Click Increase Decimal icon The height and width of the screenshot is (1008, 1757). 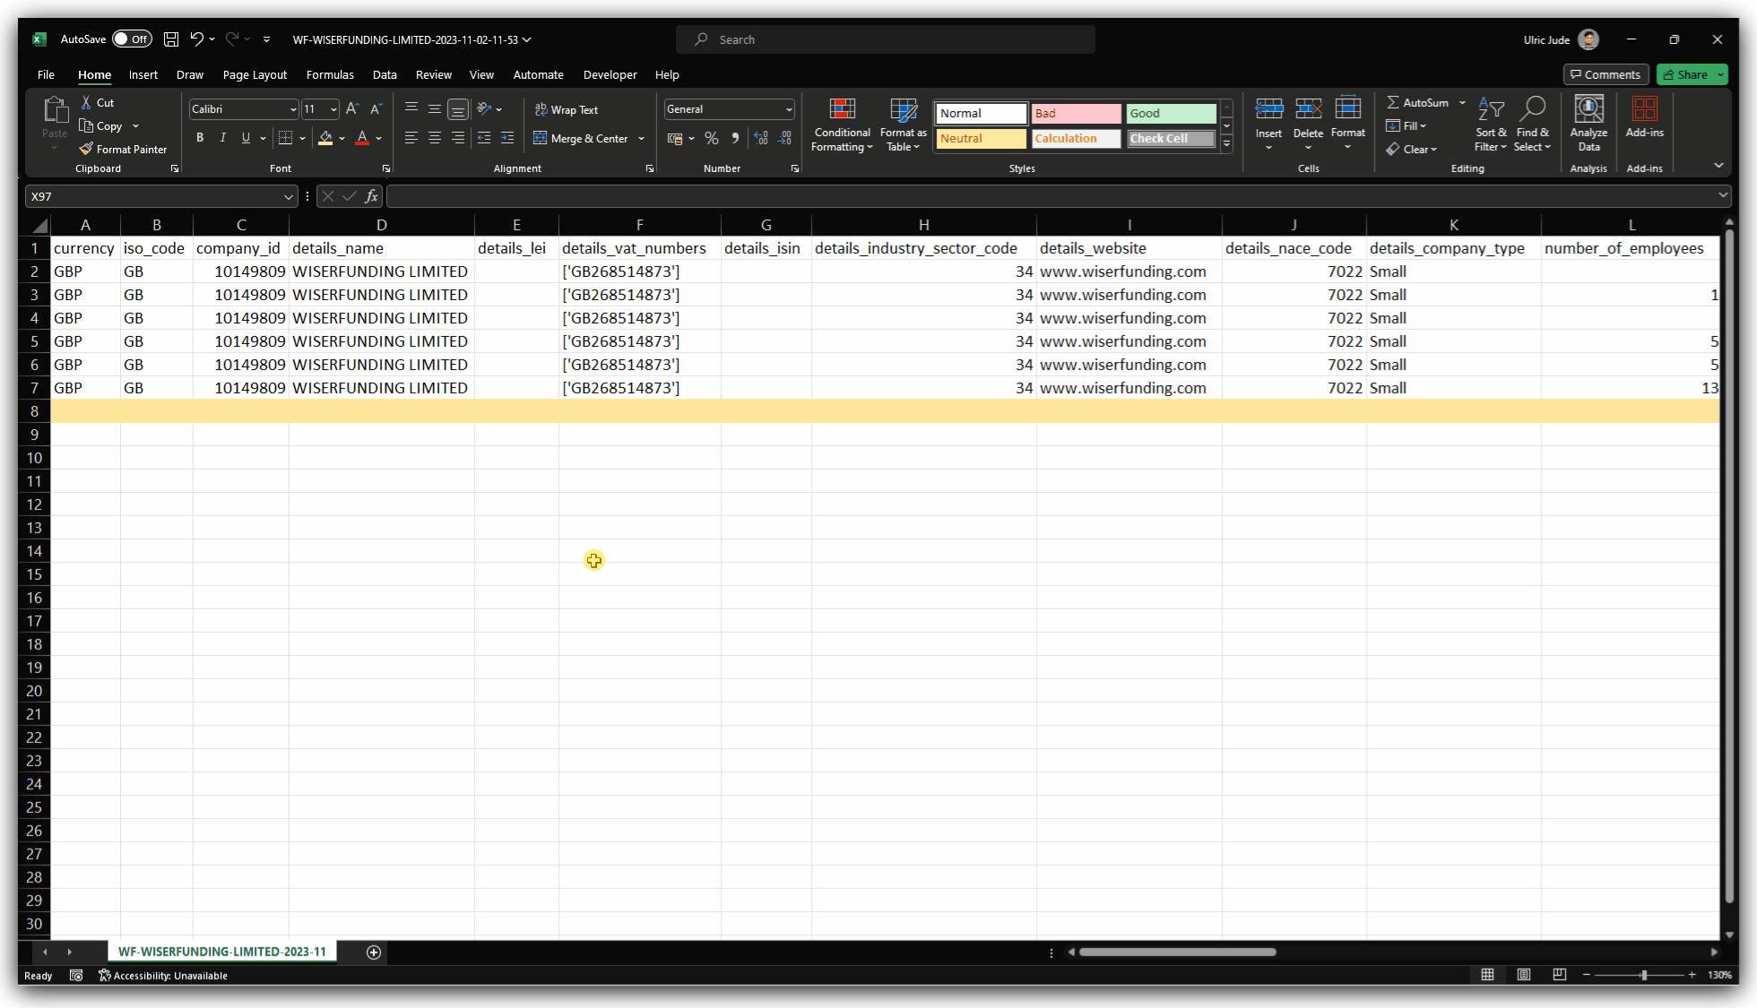pyautogui.click(x=761, y=138)
